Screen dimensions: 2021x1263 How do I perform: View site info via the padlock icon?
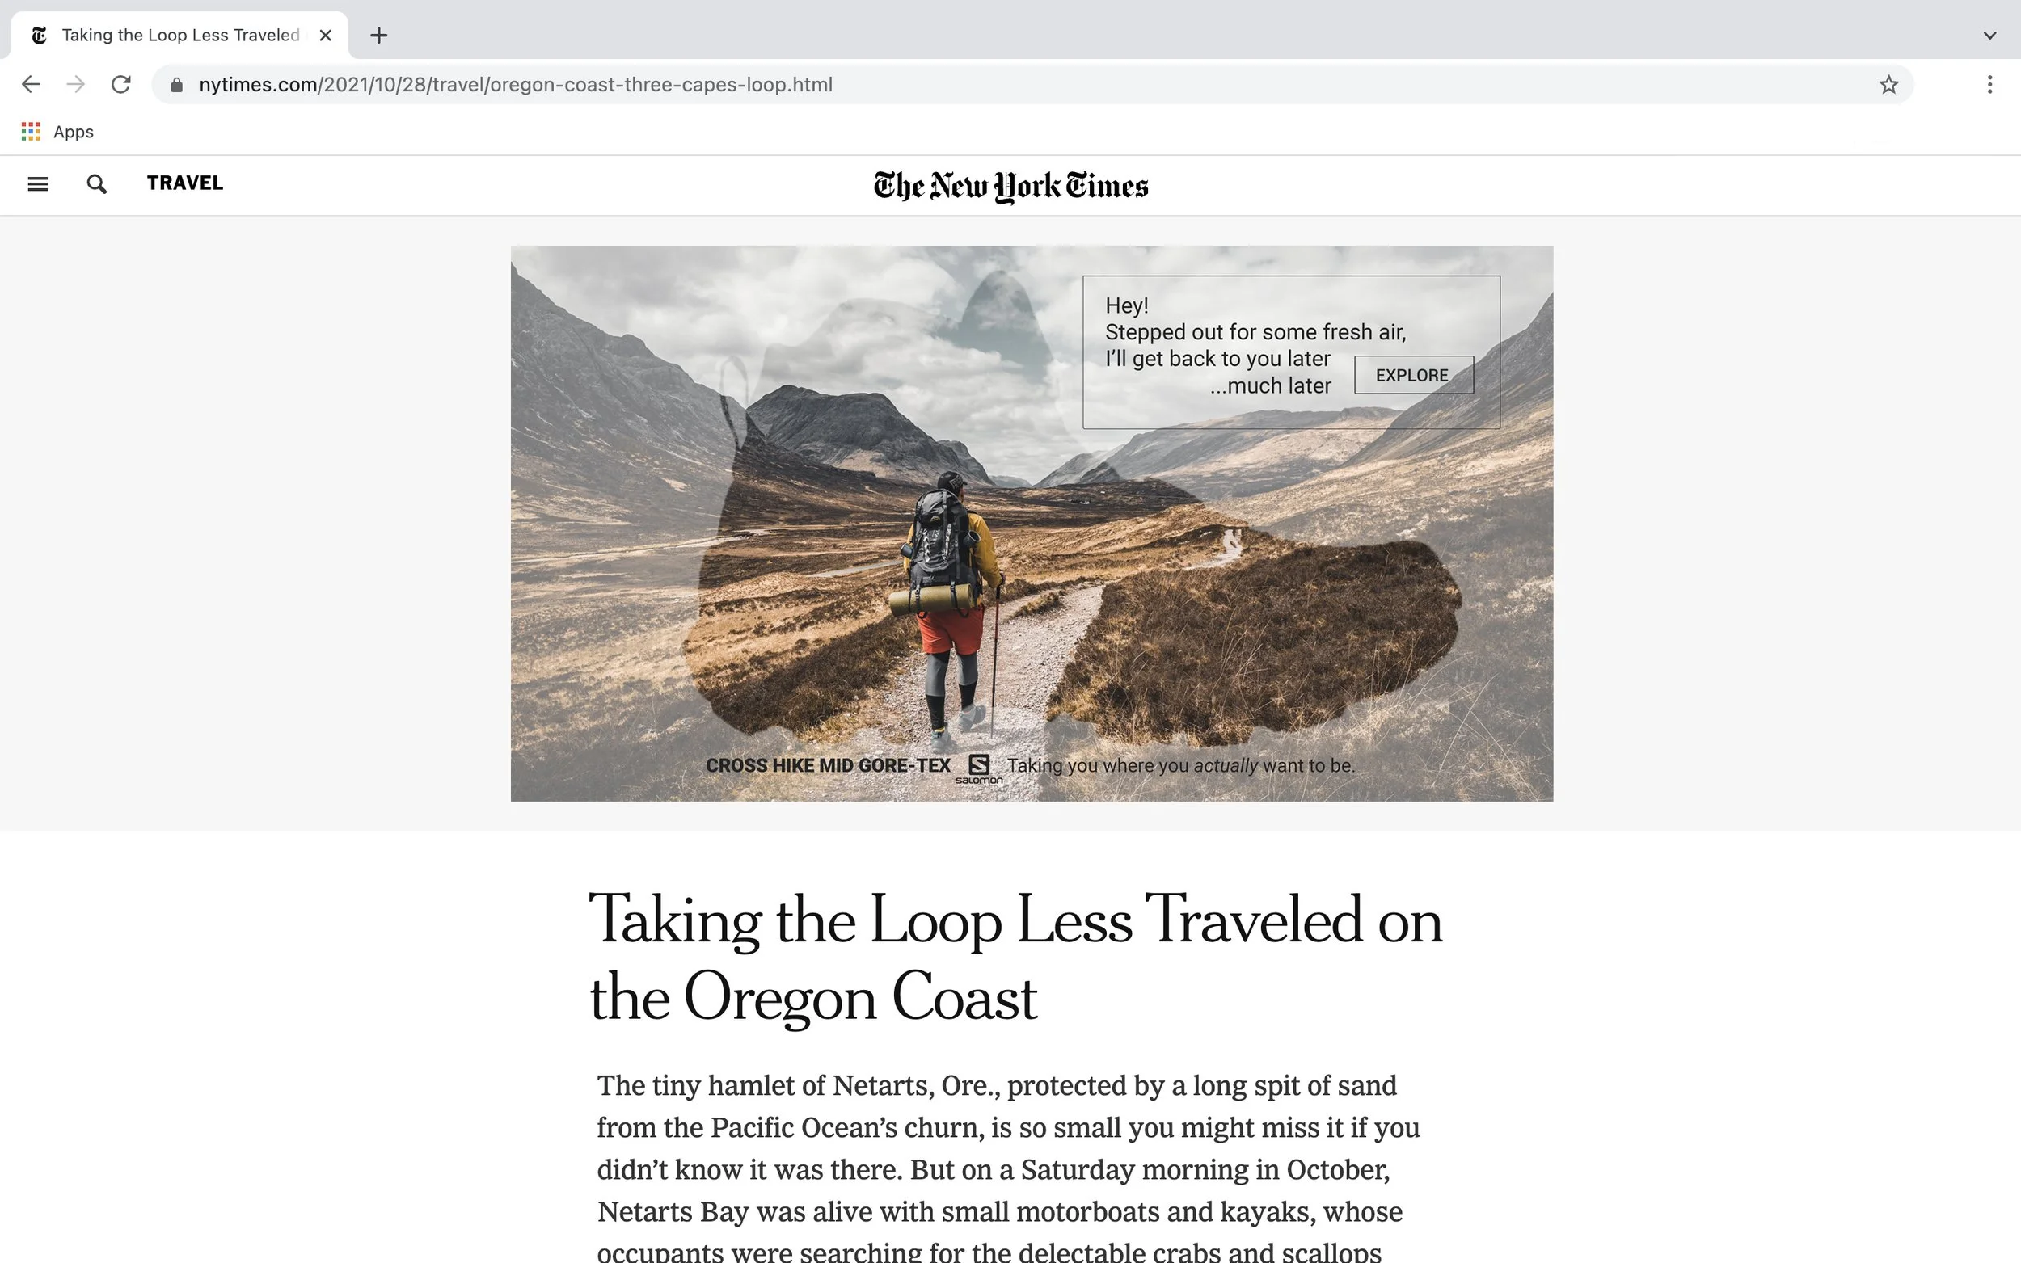click(x=176, y=84)
